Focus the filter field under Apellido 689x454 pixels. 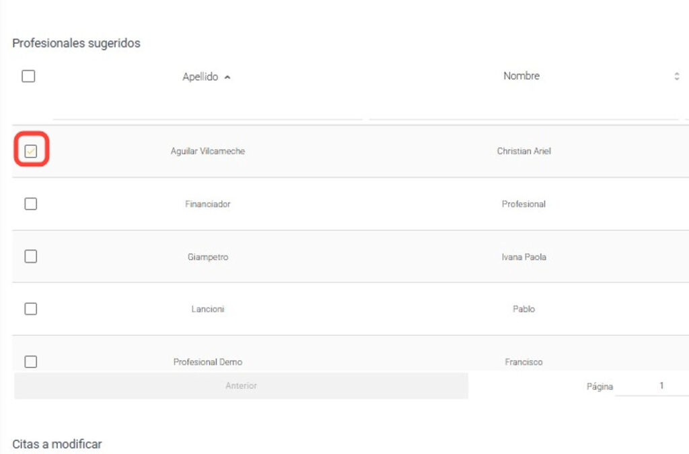point(207,110)
